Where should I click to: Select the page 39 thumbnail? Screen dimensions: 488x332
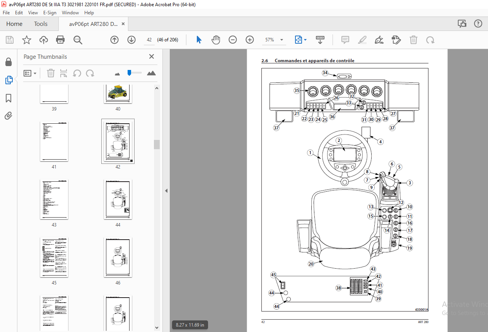54,94
